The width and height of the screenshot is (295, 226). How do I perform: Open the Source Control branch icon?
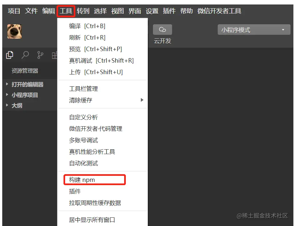[x=40, y=55]
